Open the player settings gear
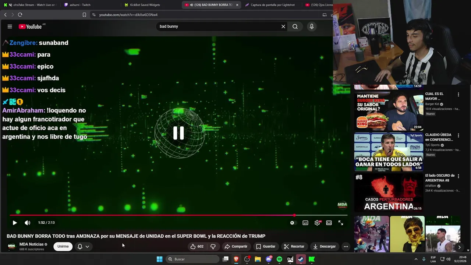 pos(317,223)
